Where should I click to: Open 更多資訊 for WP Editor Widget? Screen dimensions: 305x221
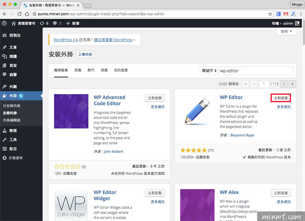[x=158, y=202]
